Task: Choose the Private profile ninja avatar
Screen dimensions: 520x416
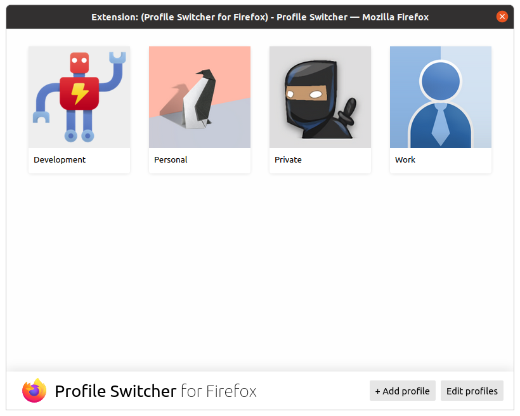Action: [320, 97]
